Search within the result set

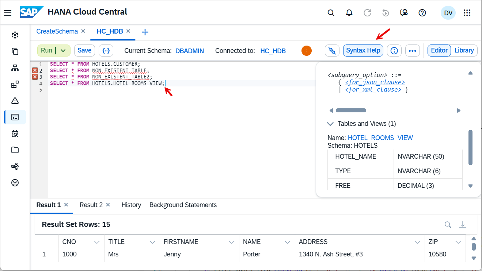448,225
